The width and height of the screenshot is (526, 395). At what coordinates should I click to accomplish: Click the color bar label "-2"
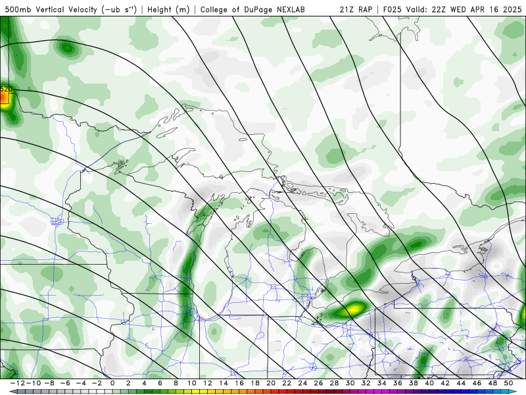97,383
